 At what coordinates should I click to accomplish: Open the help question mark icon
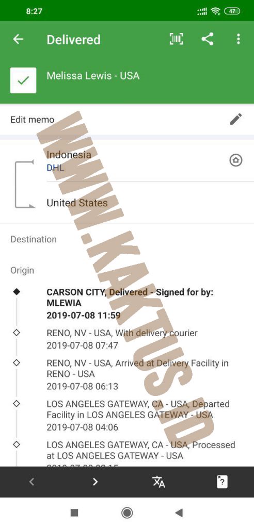pos(221,482)
